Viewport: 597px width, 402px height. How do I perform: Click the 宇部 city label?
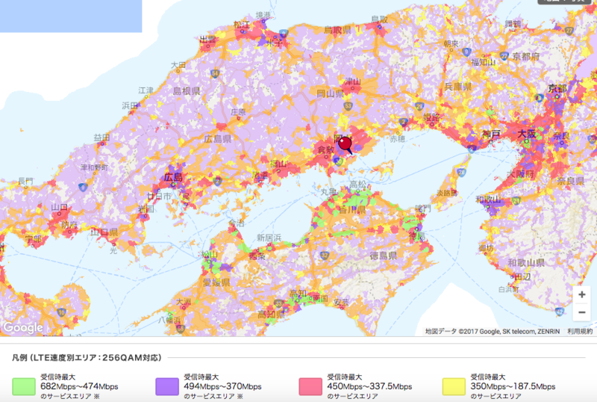[x=34, y=239]
